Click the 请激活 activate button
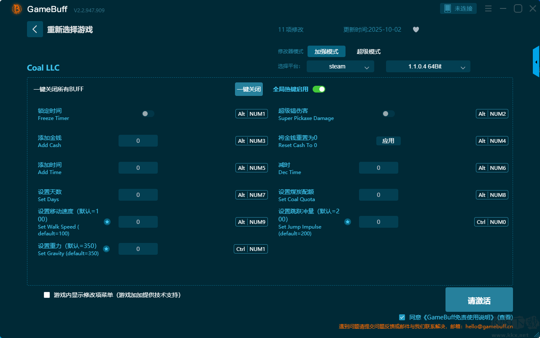The image size is (540, 338). (x=479, y=300)
